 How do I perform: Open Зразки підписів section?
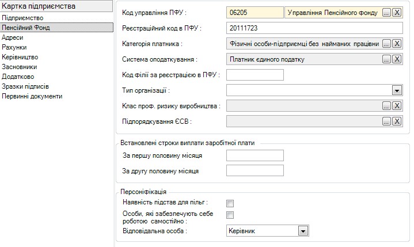(25, 86)
